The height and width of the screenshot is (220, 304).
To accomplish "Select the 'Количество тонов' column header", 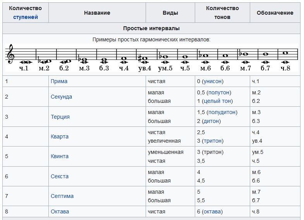I will pyautogui.click(x=222, y=13).
